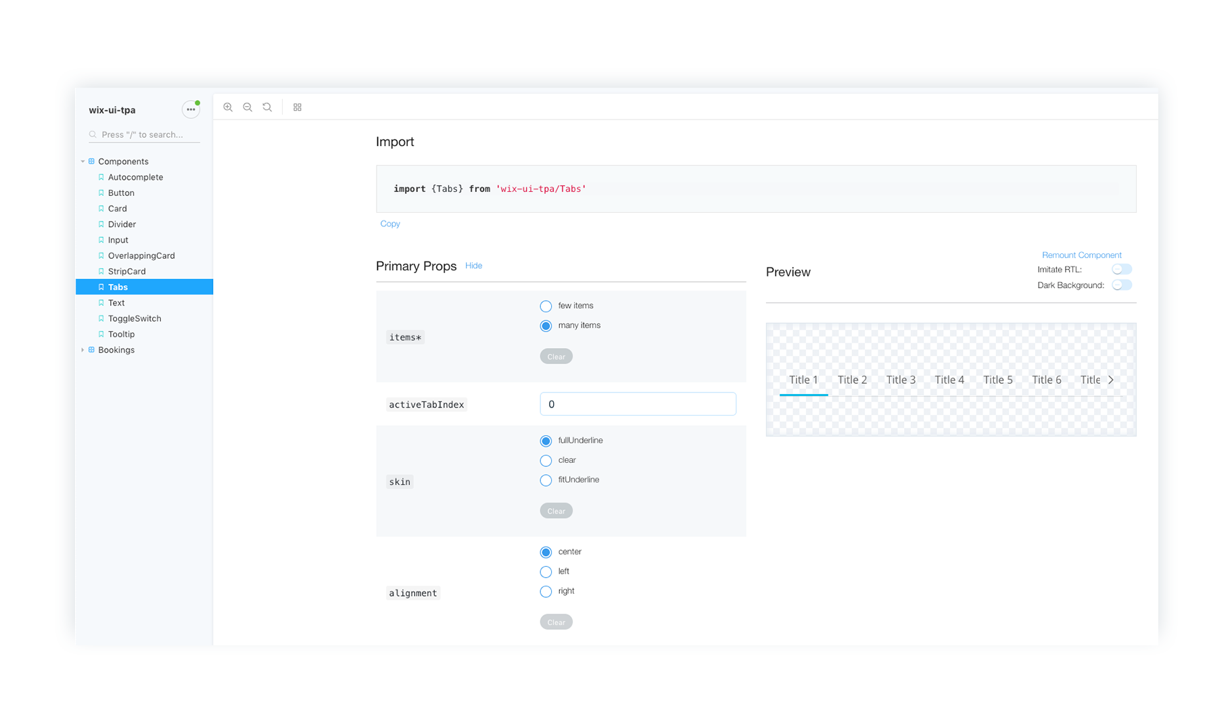Reset zoom with the toolbar icon
Image resolution: width=1232 pixels, height=723 pixels.
click(x=267, y=107)
